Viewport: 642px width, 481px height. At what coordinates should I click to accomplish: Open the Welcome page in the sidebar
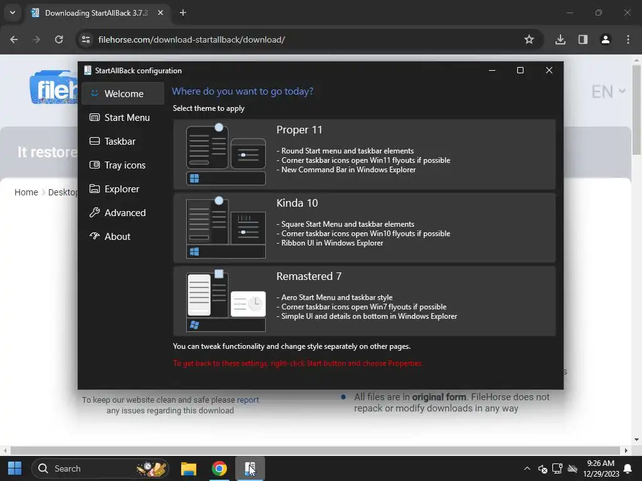point(123,94)
